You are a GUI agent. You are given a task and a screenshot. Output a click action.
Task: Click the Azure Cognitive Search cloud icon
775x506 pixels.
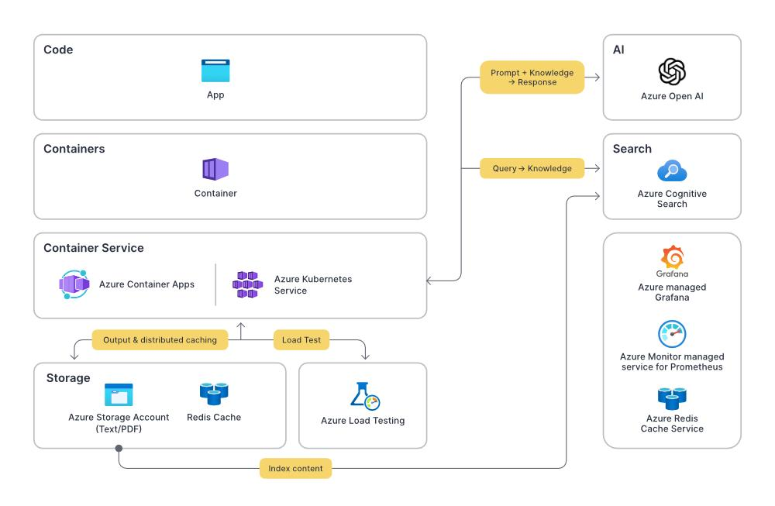(x=672, y=171)
